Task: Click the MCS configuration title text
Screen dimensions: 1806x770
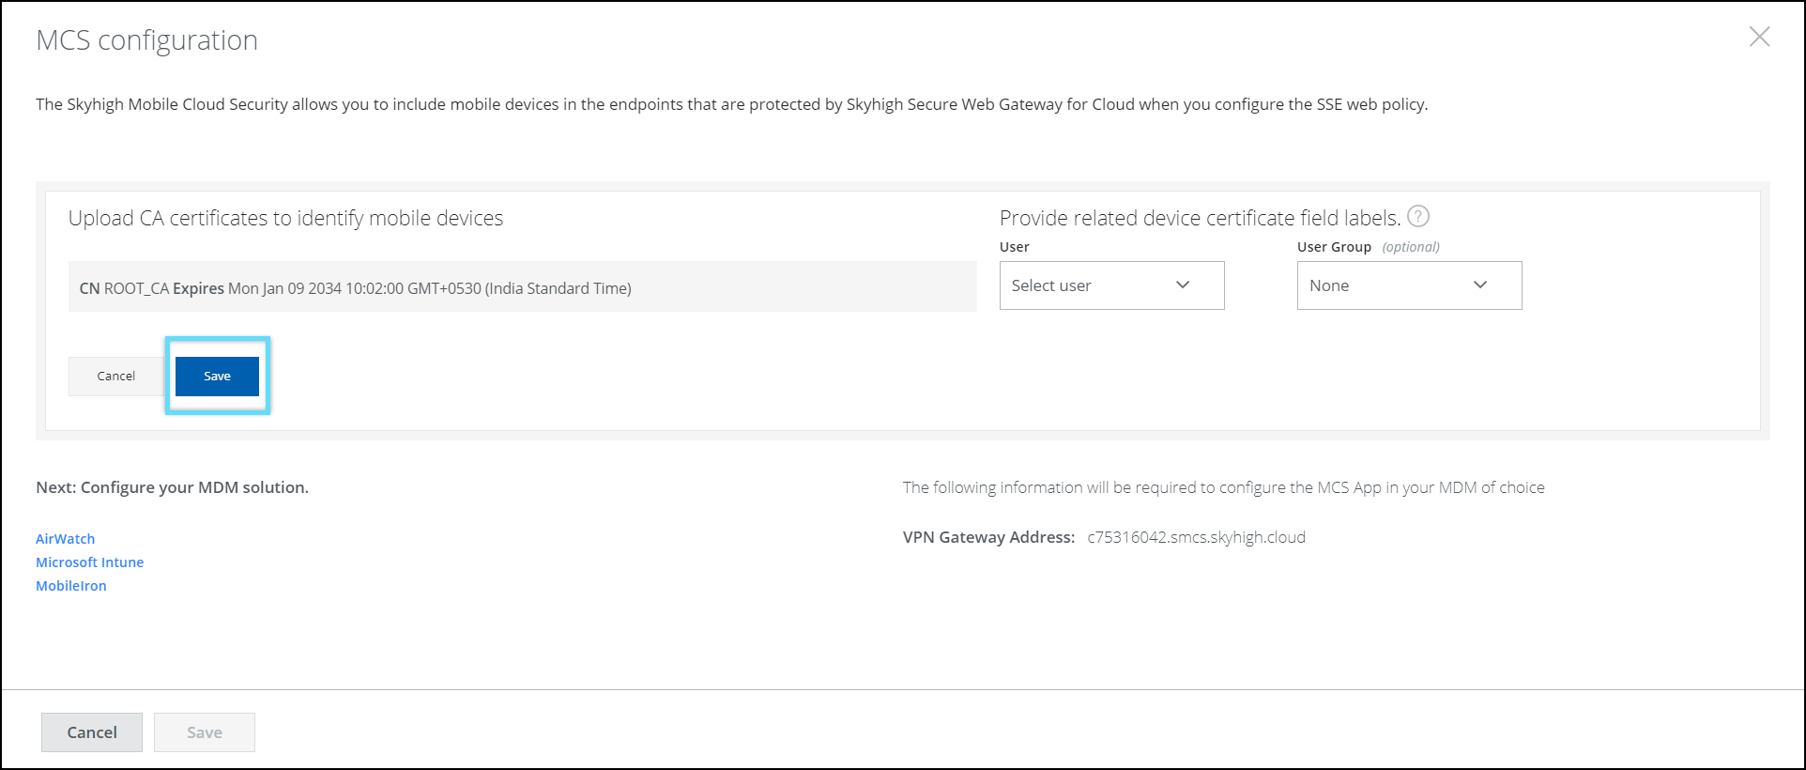Action: click(146, 40)
